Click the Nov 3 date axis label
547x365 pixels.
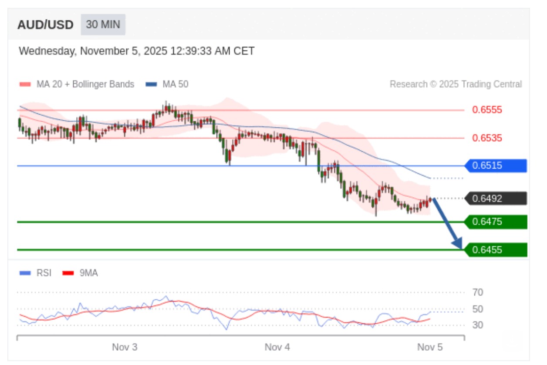125,347
